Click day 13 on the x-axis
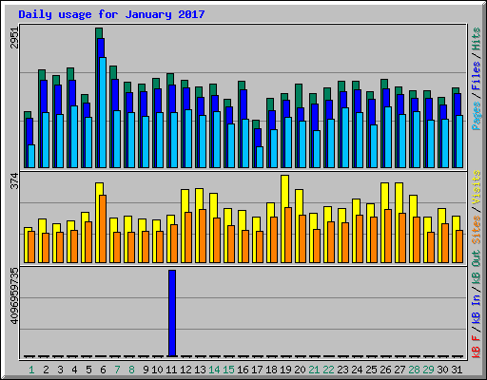487x380 pixels. (200, 370)
